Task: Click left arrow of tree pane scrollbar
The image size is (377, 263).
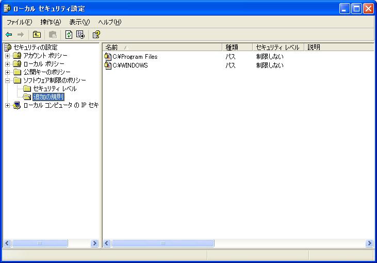Action: pos(7,243)
